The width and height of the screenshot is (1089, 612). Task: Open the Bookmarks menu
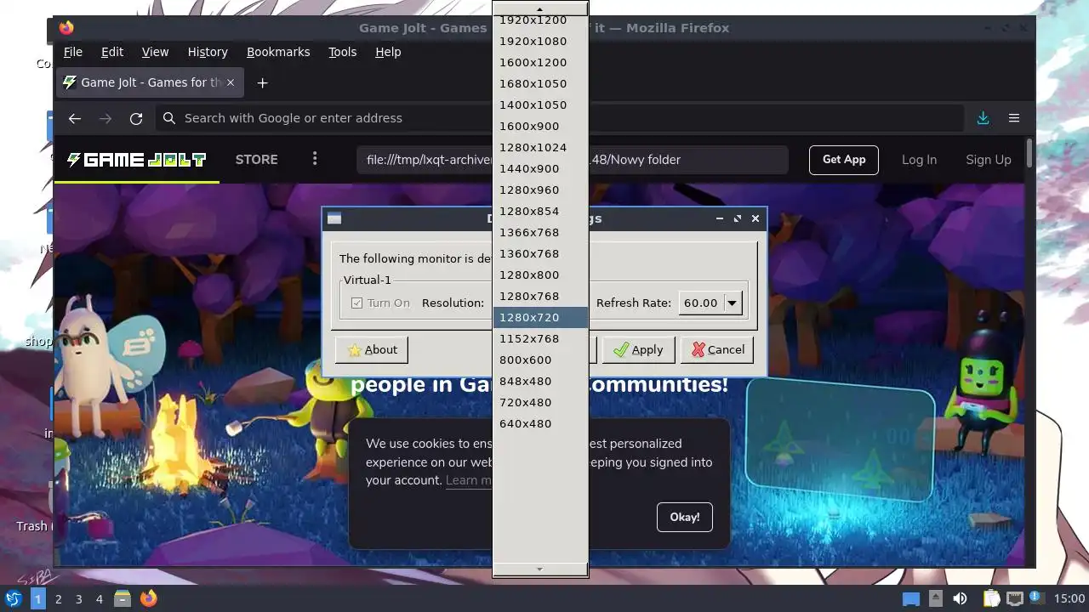pyautogui.click(x=278, y=52)
